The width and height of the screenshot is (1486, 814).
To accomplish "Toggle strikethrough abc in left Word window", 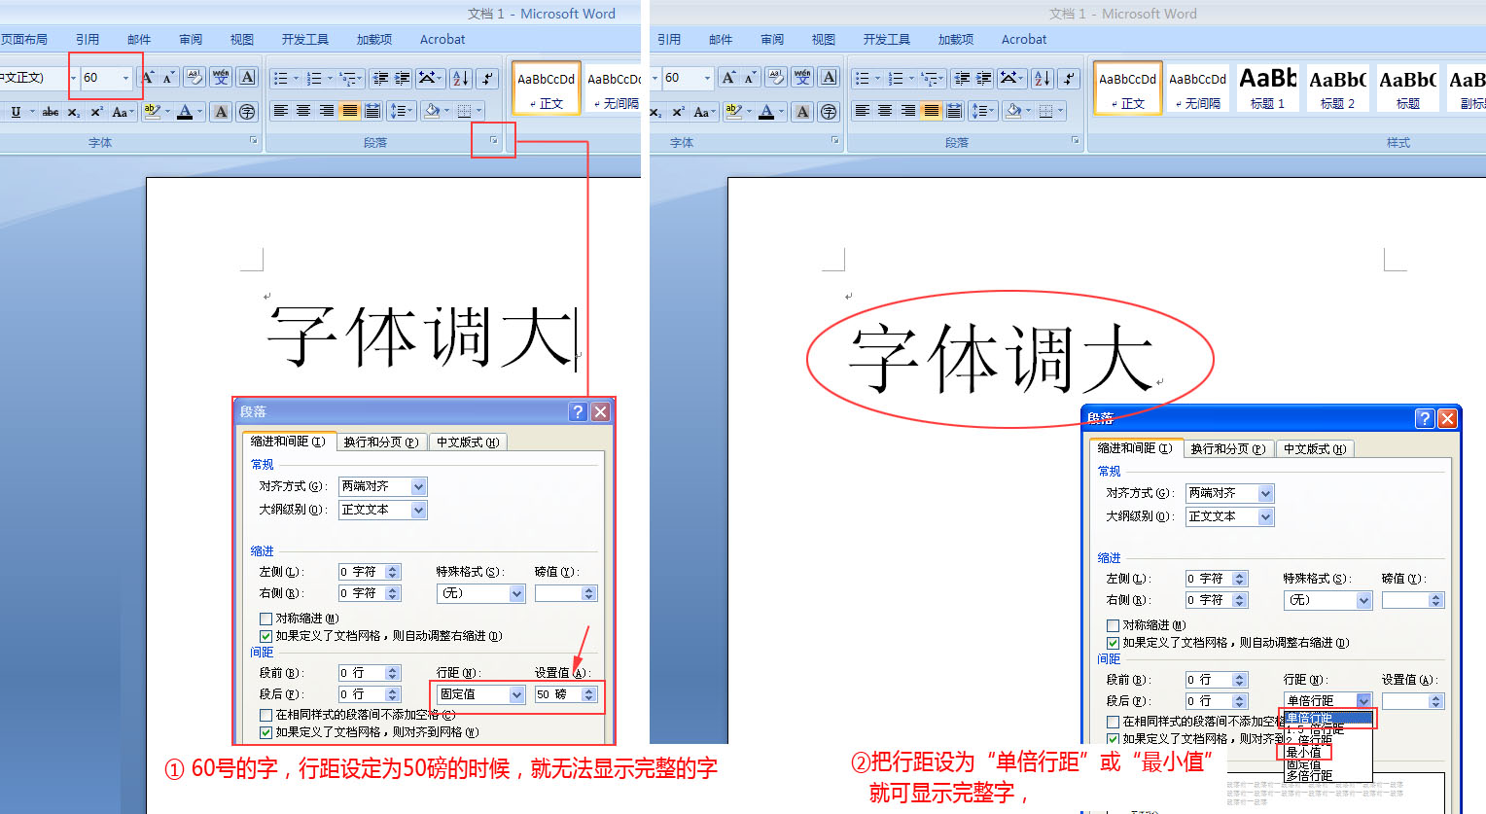I will coord(51,112).
